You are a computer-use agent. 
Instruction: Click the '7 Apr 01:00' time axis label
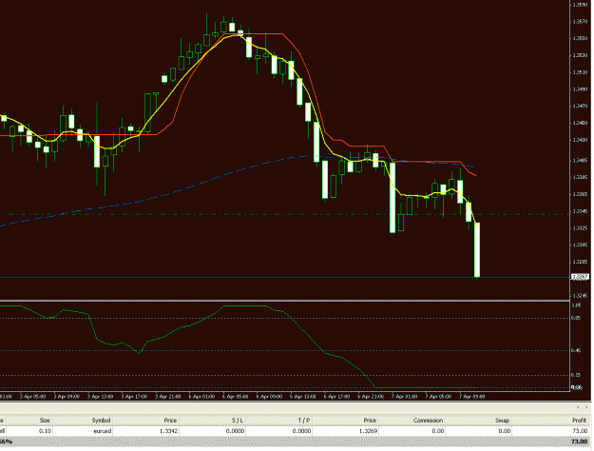405,397
